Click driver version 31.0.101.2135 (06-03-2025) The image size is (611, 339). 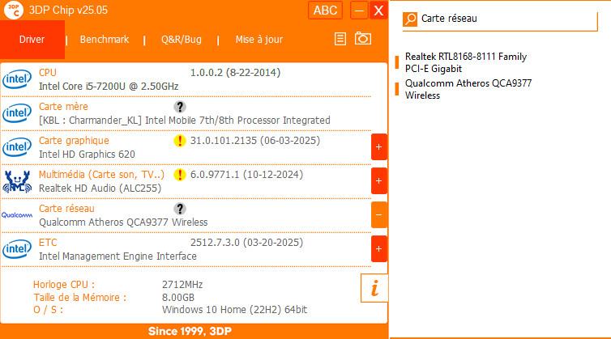(255, 141)
